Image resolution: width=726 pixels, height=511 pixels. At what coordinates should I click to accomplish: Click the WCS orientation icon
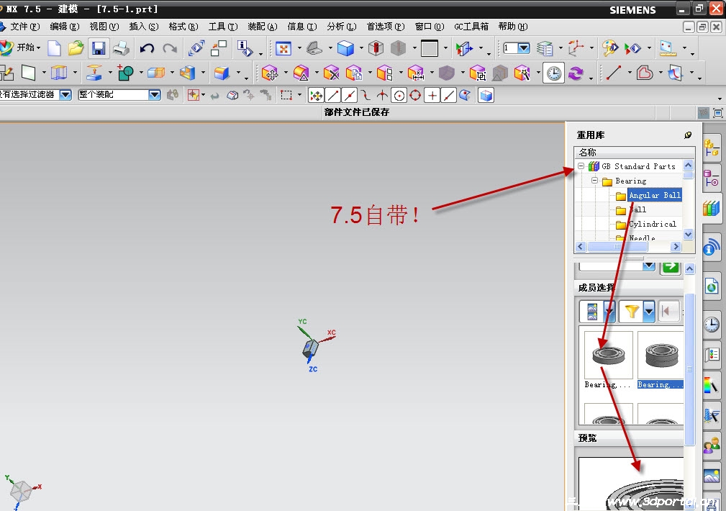pos(576,48)
